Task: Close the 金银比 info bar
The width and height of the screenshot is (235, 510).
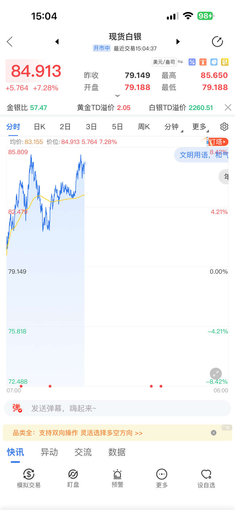Action: 228,108
